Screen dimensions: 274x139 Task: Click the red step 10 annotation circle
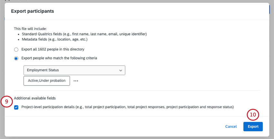[x=253, y=115]
